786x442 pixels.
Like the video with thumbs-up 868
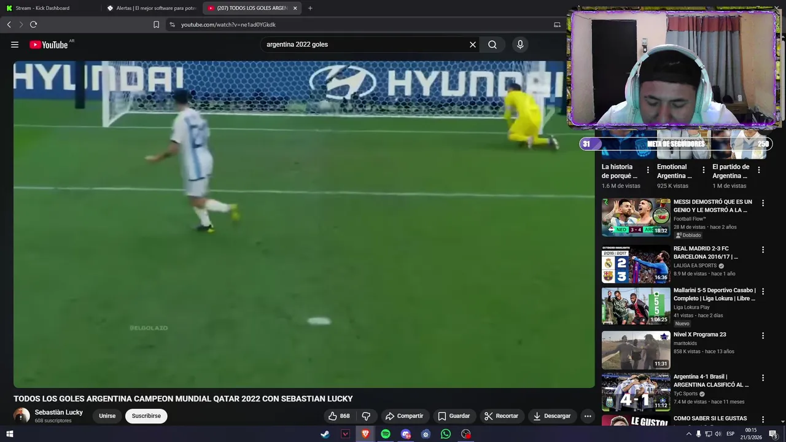(x=340, y=416)
